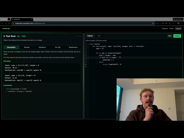
Task: Click the webcam video overlay
Action: (x=150, y=99)
